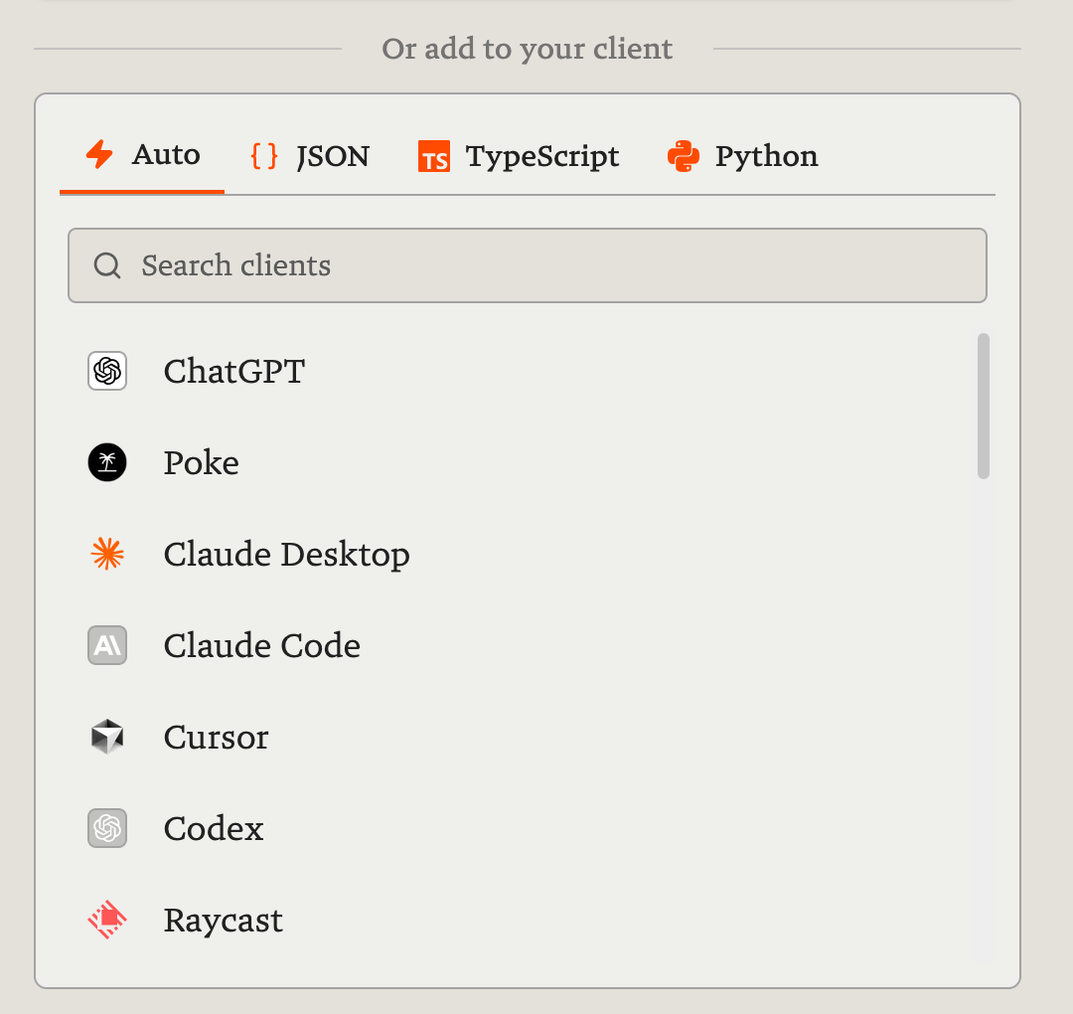This screenshot has width=1073, height=1014.
Task: Pick the Raycast client label
Action: point(223,921)
